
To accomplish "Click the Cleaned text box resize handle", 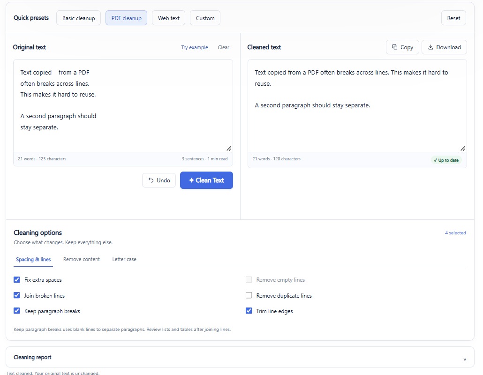I will 463,149.
